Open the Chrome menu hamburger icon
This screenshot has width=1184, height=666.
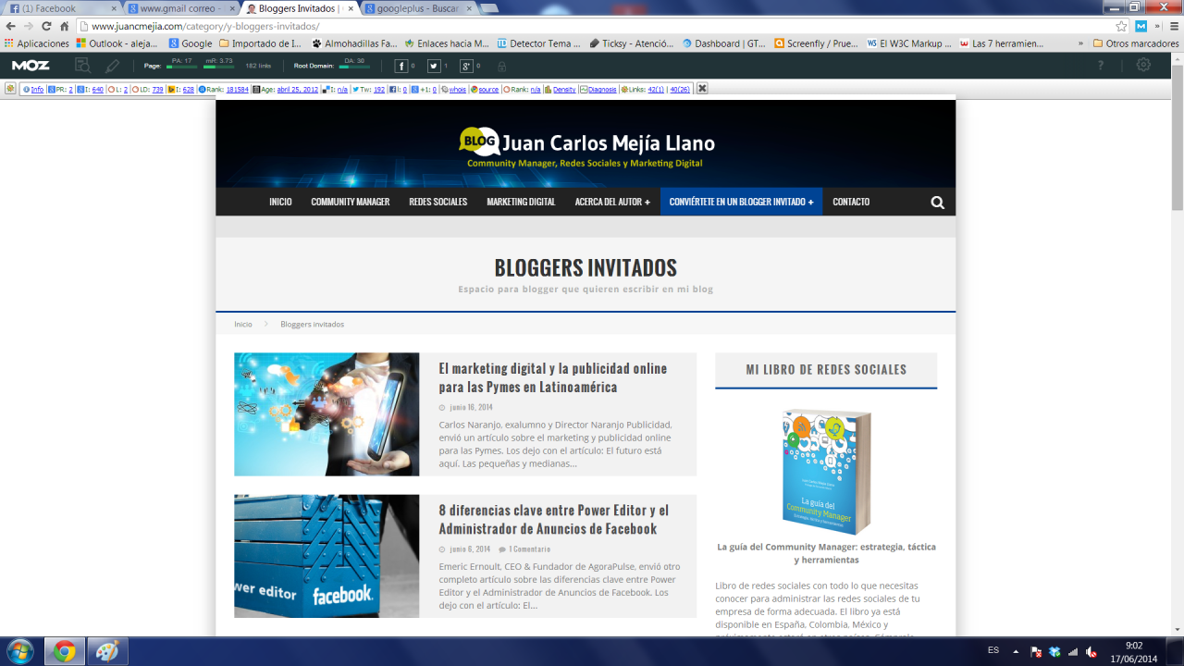(1169, 26)
